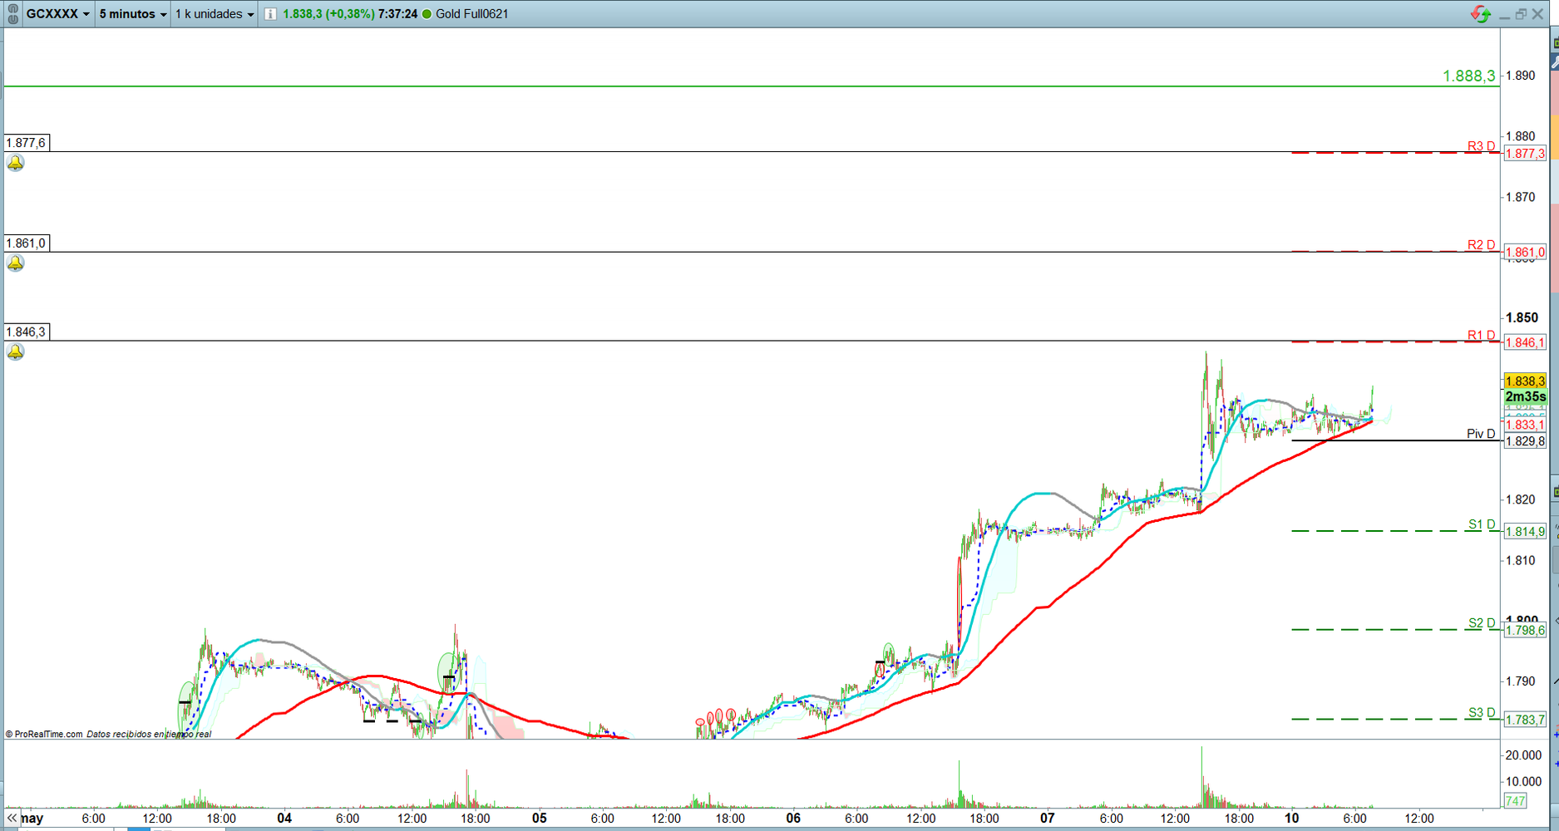Click the bold 1.850 price scale label

(1522, 317)
